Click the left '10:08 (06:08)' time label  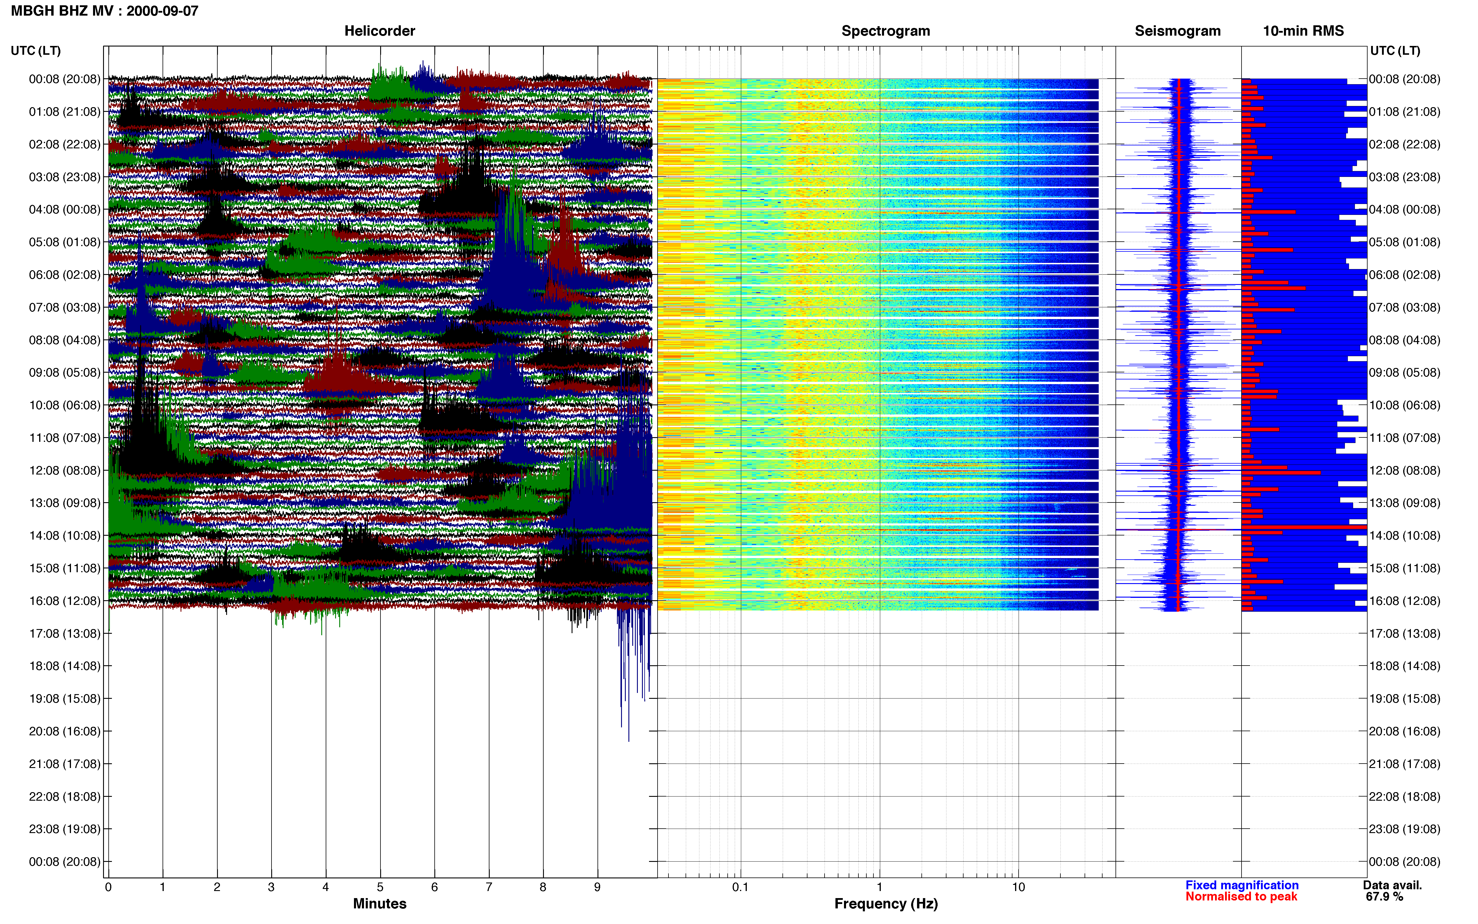[x=65, y=405]
